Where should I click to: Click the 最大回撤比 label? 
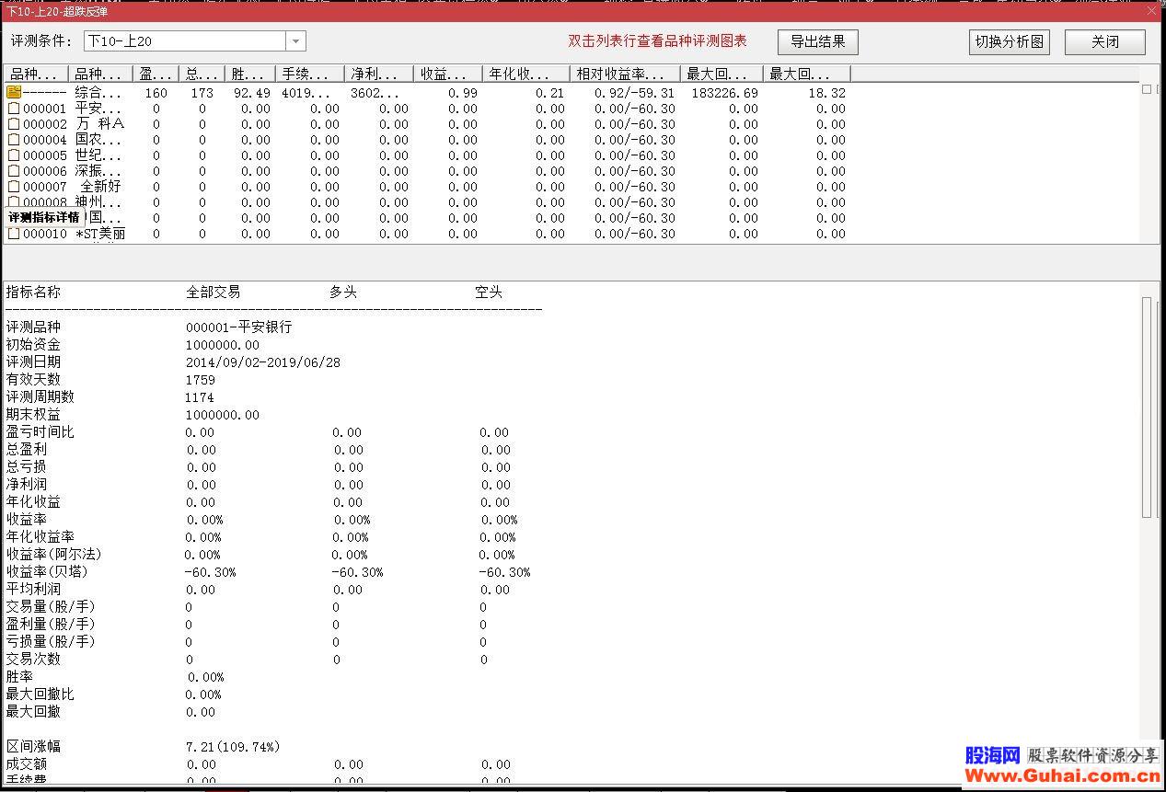(40, 694)
